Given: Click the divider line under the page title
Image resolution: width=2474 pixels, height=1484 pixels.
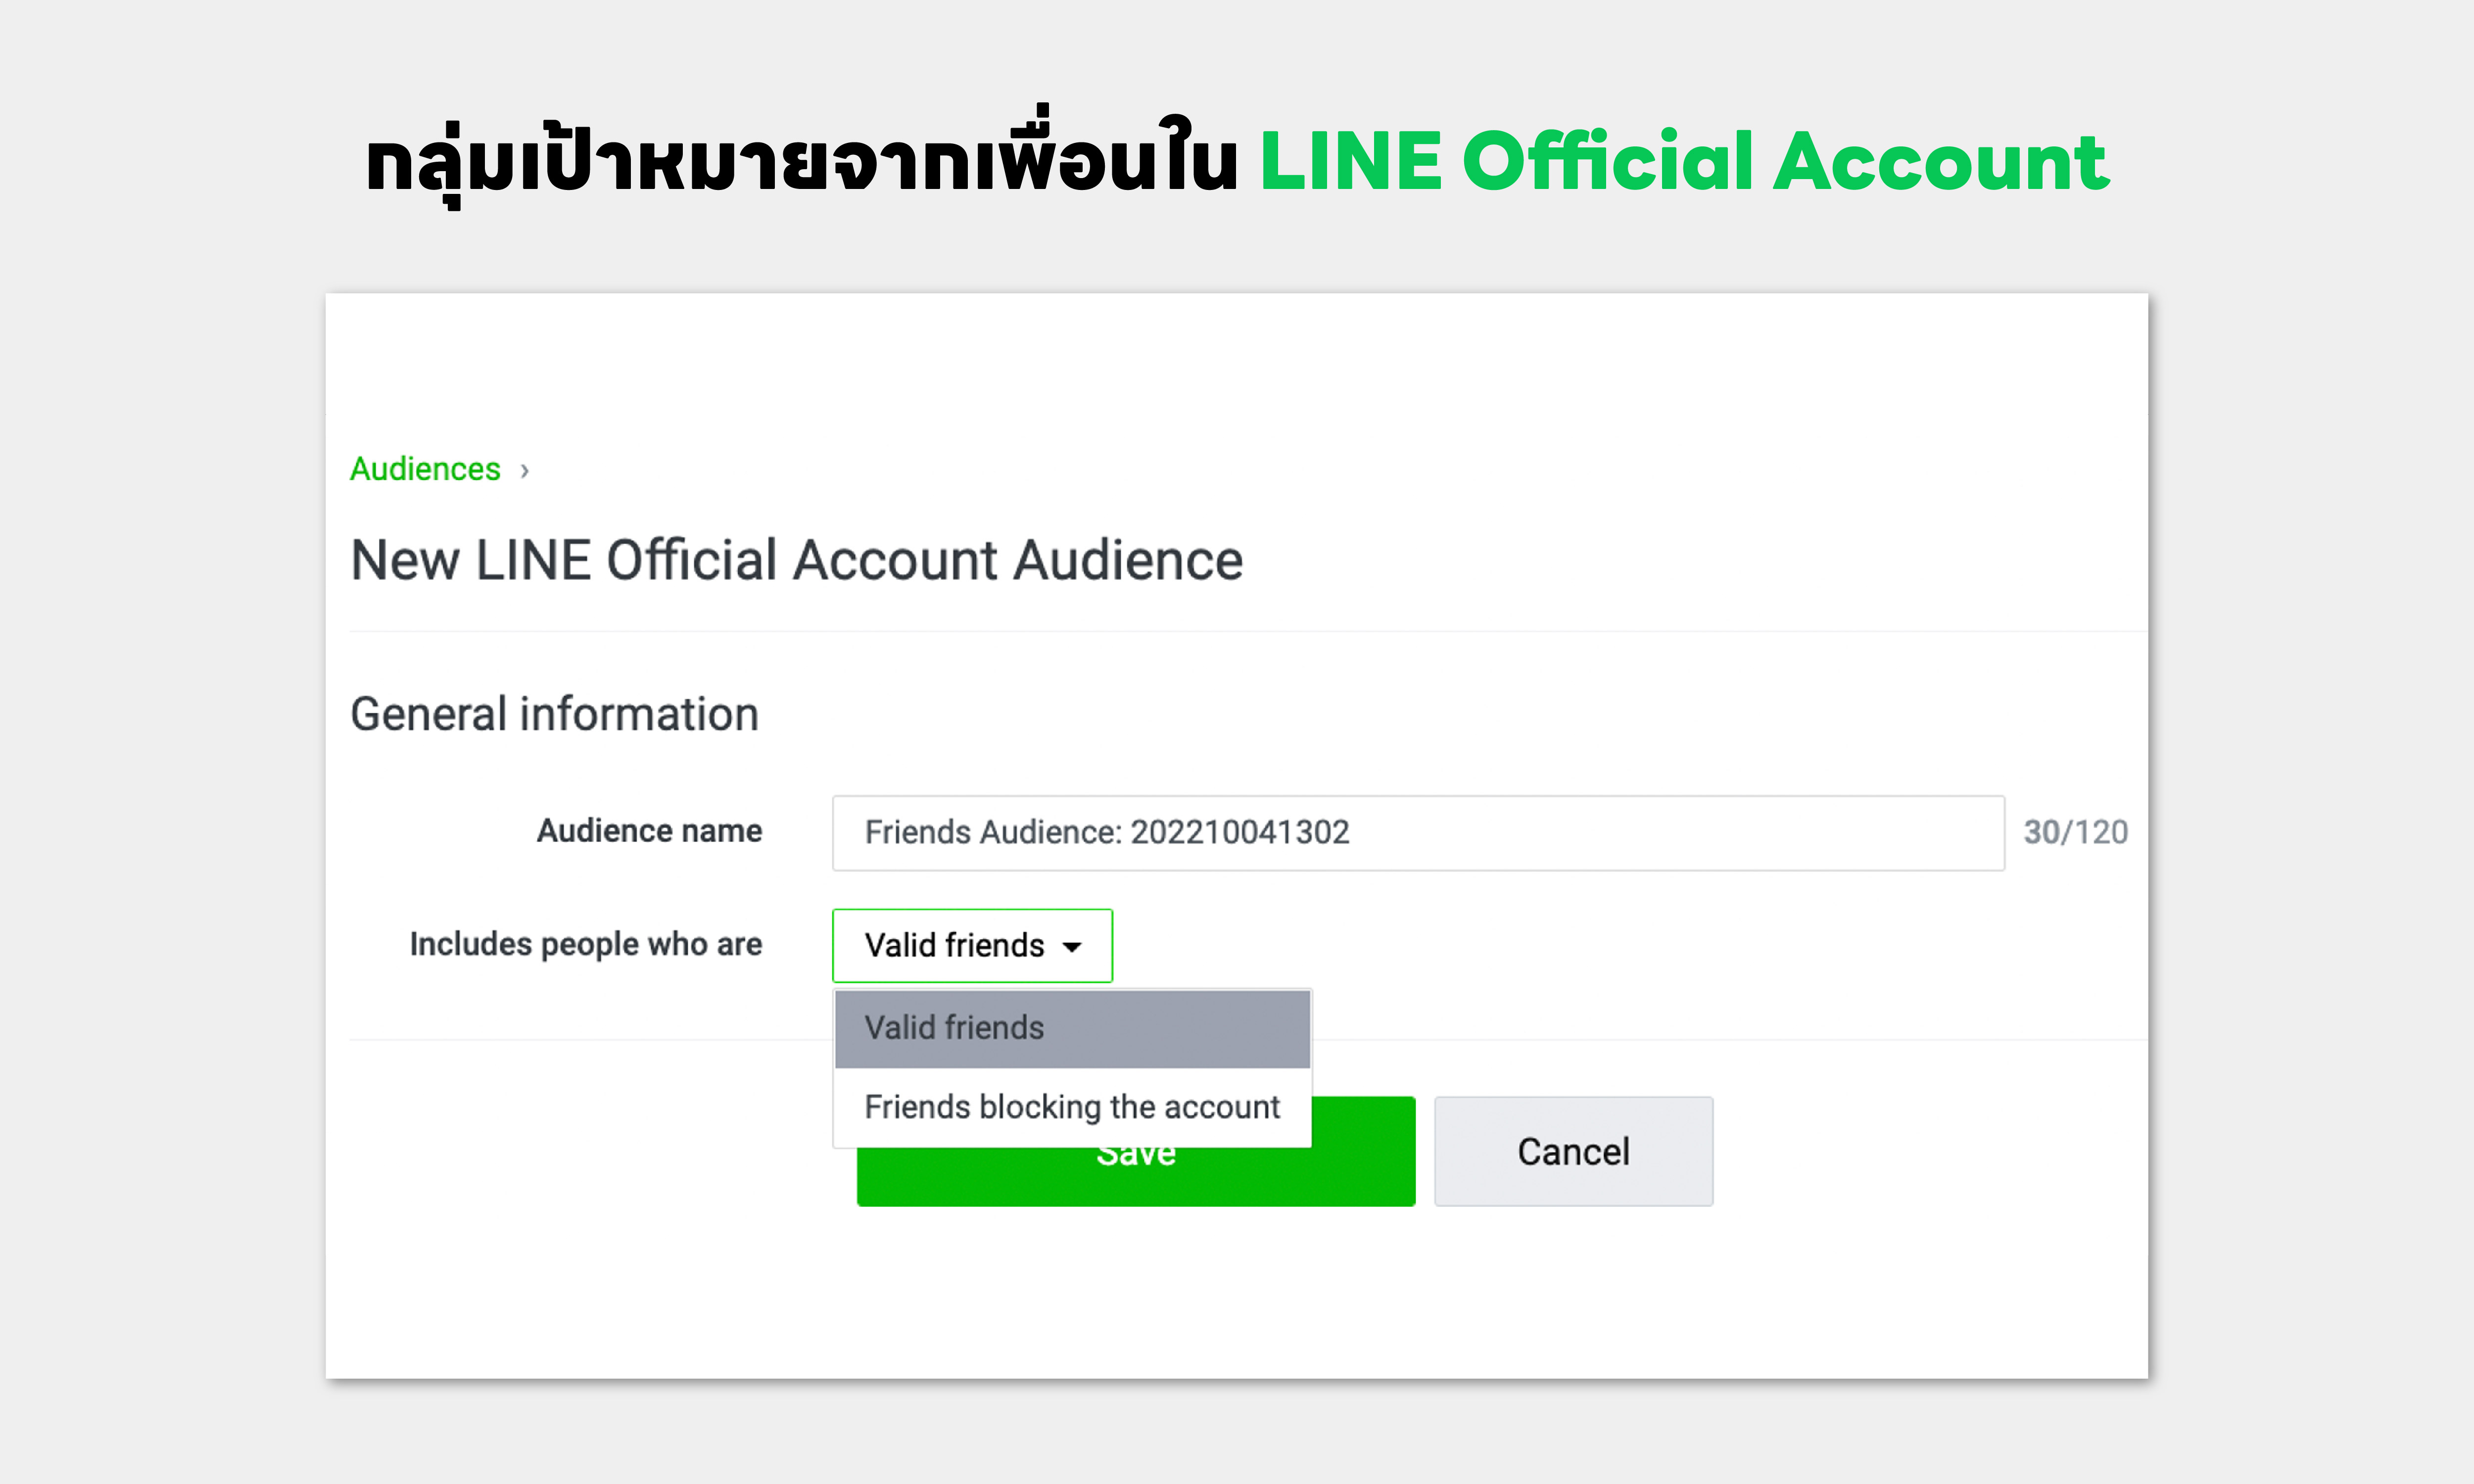Looking at the screenshot, I should tap(1248, 631).
